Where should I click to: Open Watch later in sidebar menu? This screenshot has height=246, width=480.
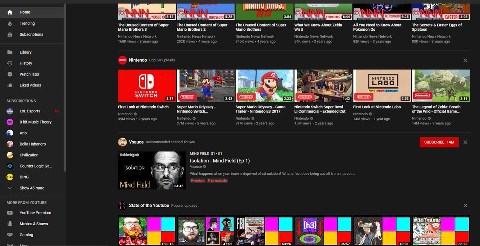32,74
